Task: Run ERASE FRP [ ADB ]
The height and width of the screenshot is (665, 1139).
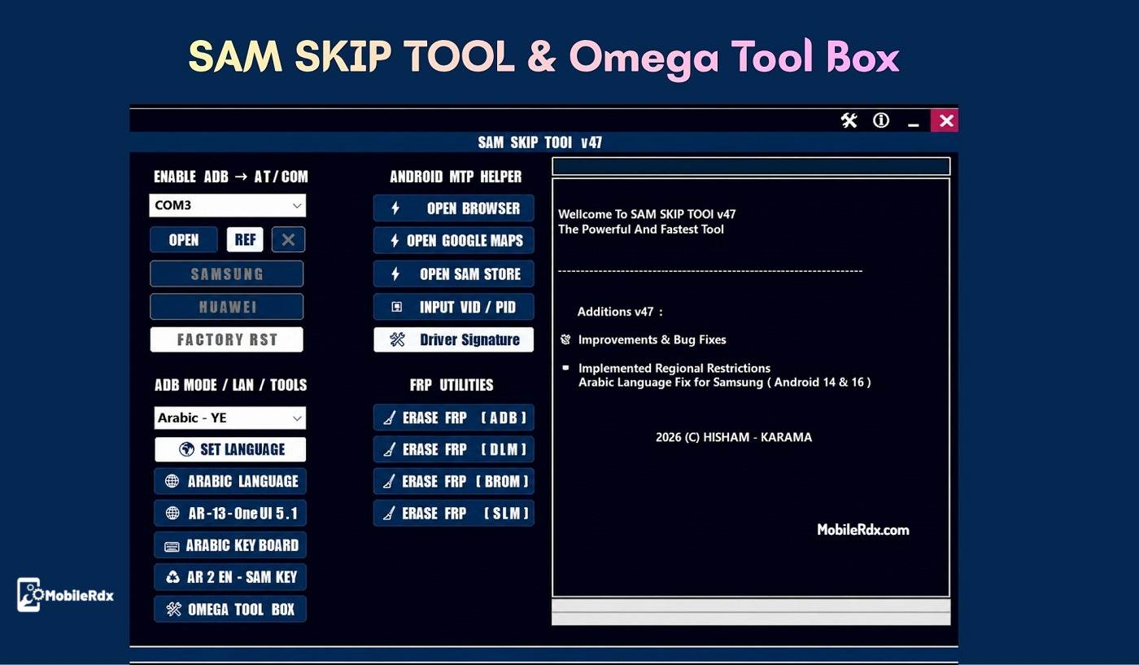Action: 454,418
